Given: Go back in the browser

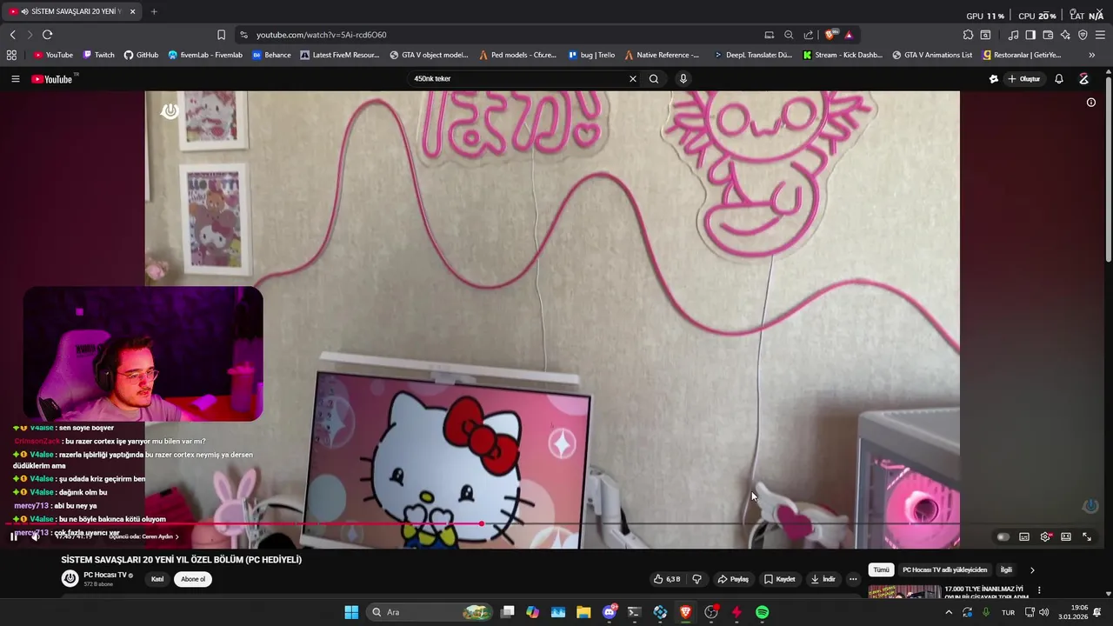Looking at the screenshot, I should 12,35.
